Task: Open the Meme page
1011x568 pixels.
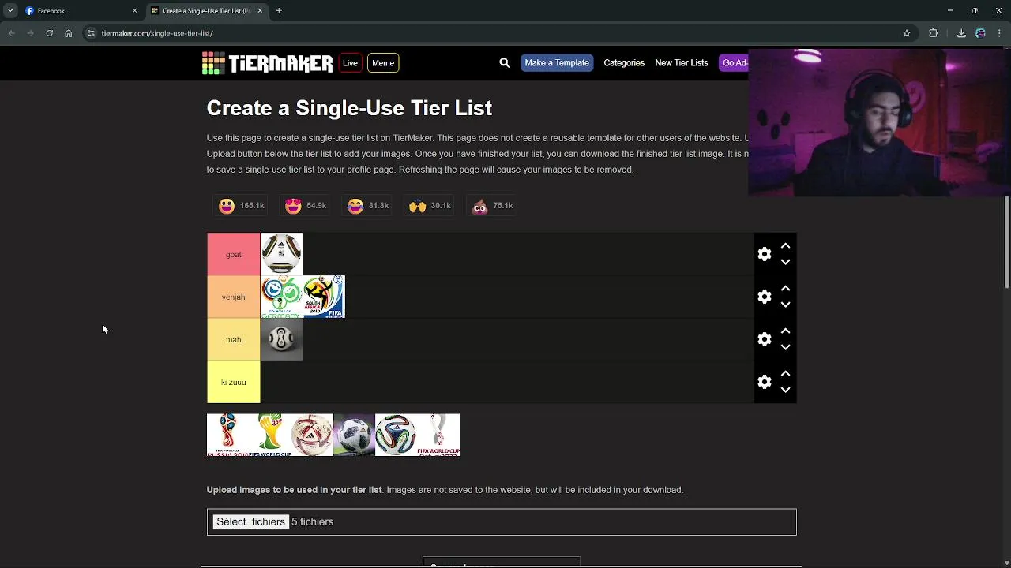Action: point(383,63)
